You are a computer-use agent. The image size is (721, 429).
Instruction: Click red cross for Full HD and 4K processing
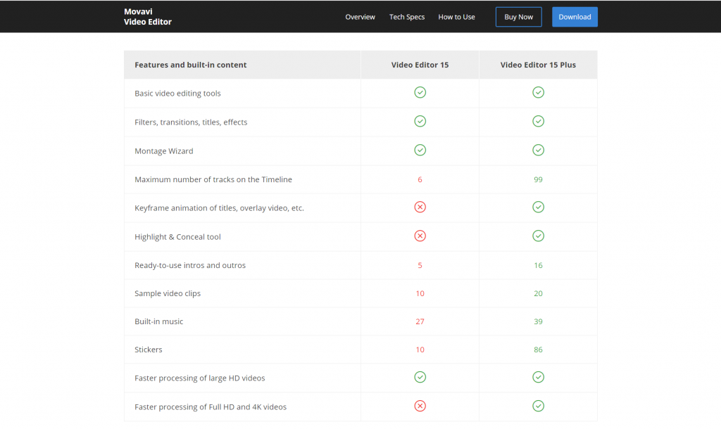coord(420,406)
